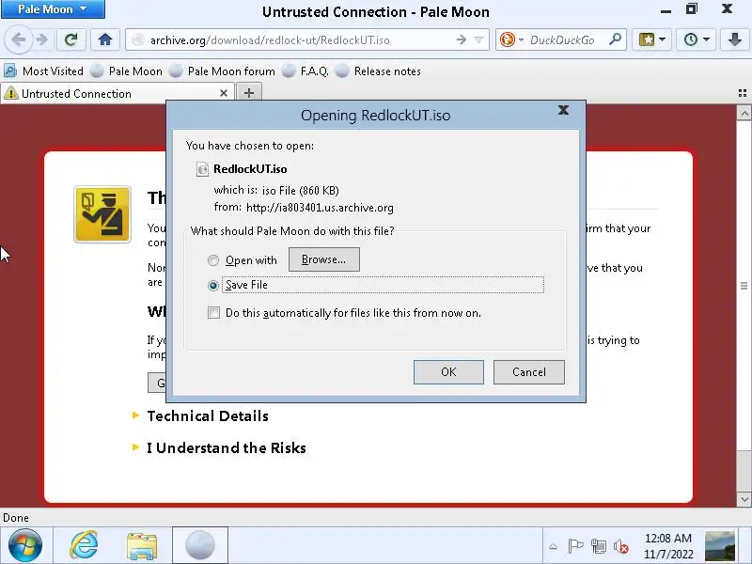Image resolution: width=752 pixels, height=564 pixels.
Task: Select the Untrusted Connection tab
Action: (117, 93)
